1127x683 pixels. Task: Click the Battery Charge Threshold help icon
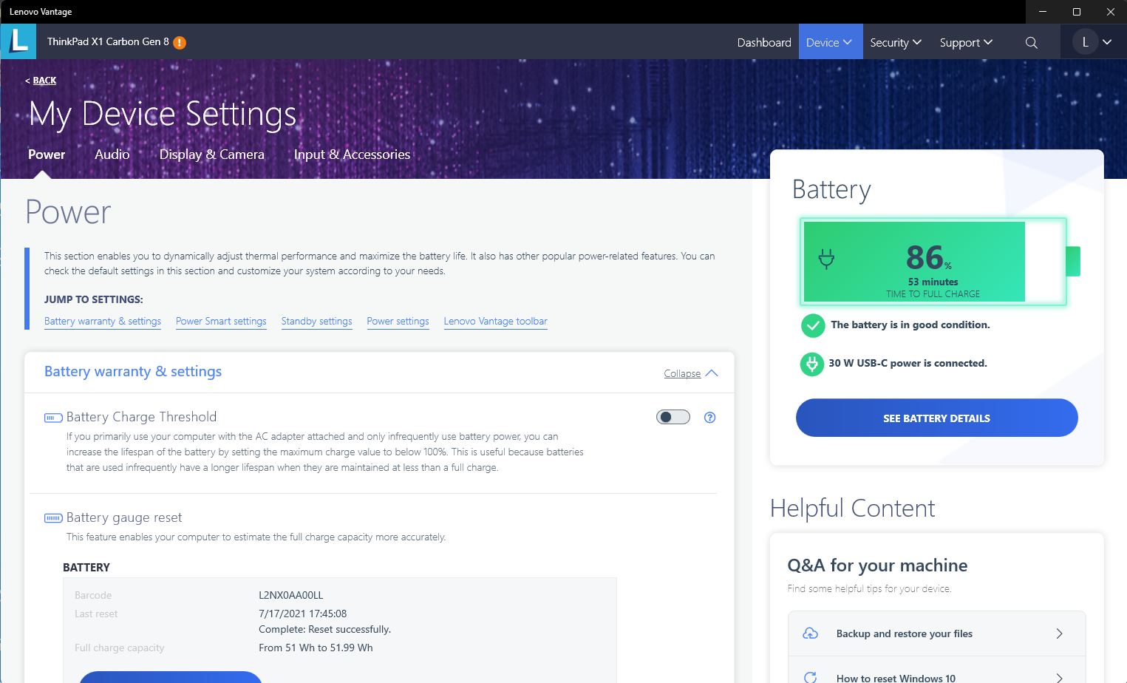[709, 418]
